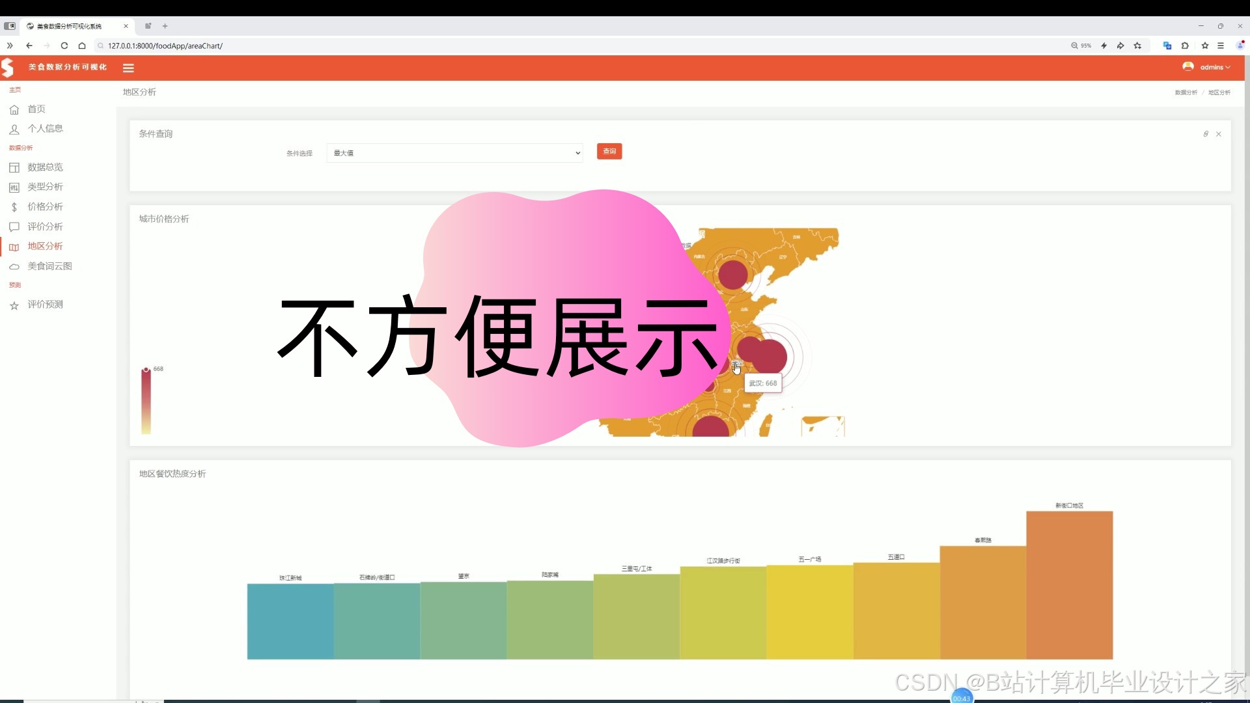The width and height of the screenshot is (1250, 703).
Task: Click the 石牌岭/街道口 bar
Action: [377, 621]
